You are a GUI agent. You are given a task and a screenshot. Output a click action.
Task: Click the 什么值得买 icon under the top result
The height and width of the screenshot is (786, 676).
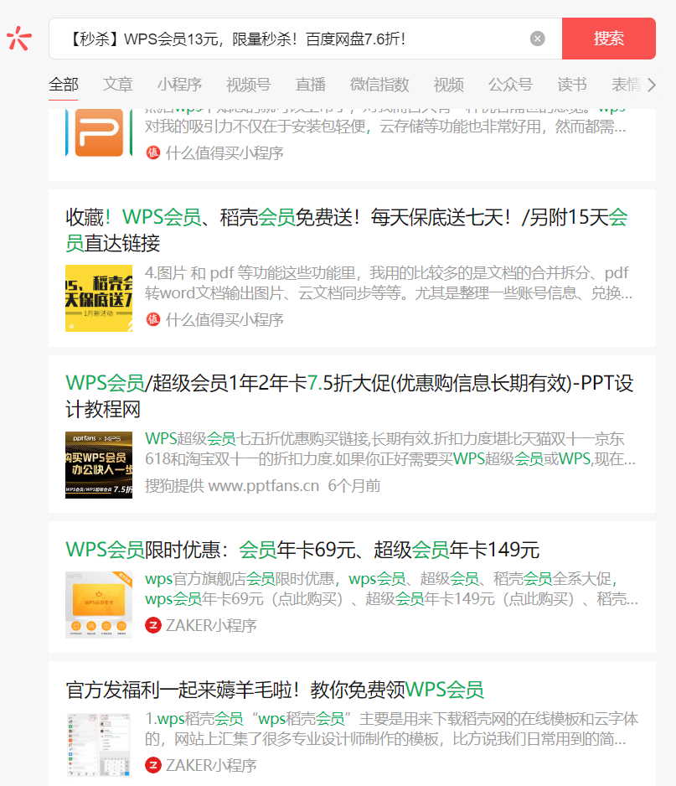click(152, 153)
